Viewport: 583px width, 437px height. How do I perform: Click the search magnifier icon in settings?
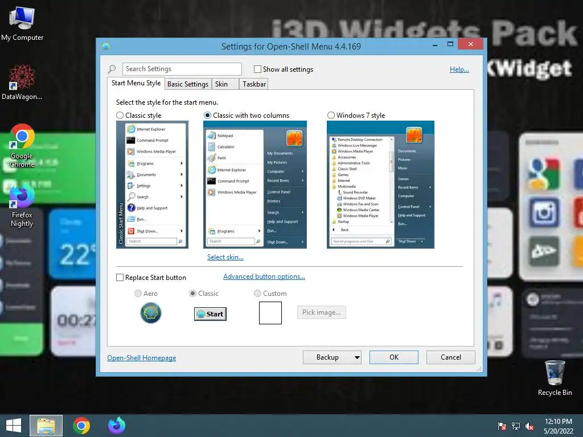click(112, 69)
